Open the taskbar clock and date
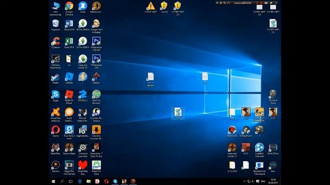330x185 pixels. [x=273, y=181]
